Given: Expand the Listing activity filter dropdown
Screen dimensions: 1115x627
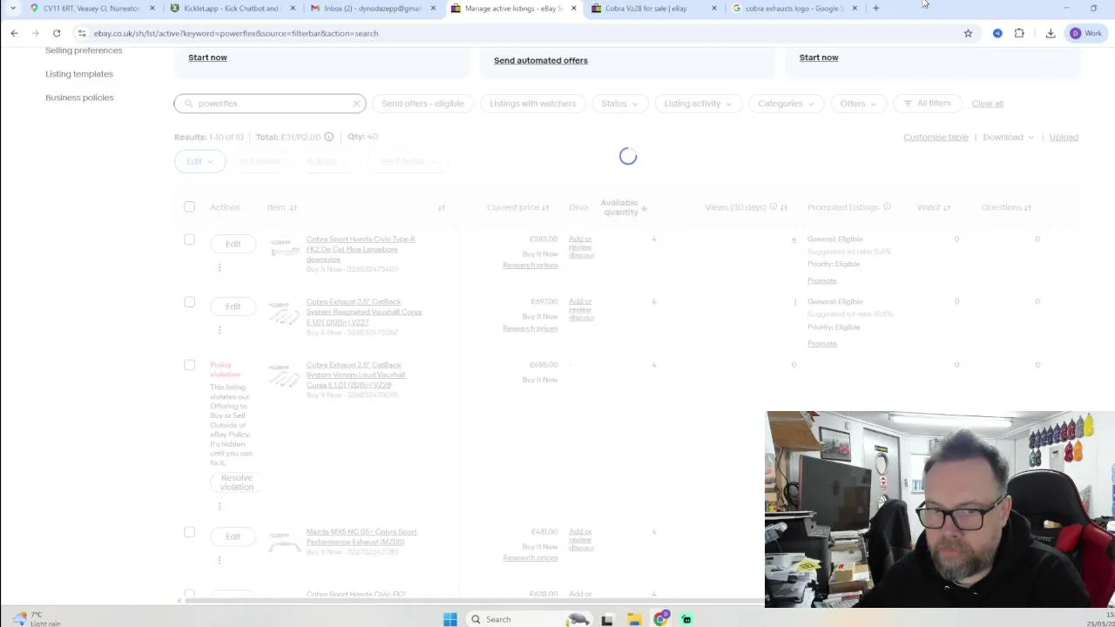Looking at the screenshot, I should (x=698, y=104).
